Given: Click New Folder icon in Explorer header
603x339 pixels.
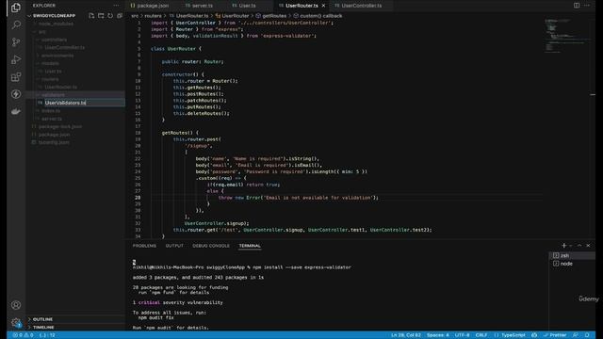Looking at the screenshot, I should [101, 16].
